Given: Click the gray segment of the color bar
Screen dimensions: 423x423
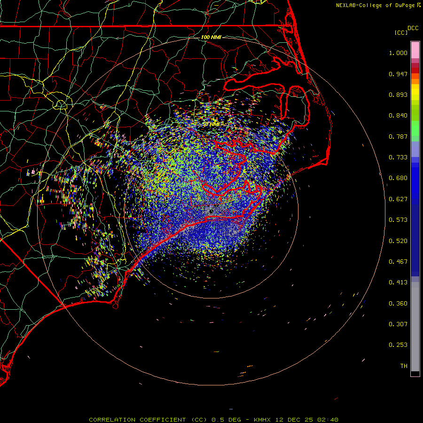Looking at the screenshot, I should pos(415,327).
